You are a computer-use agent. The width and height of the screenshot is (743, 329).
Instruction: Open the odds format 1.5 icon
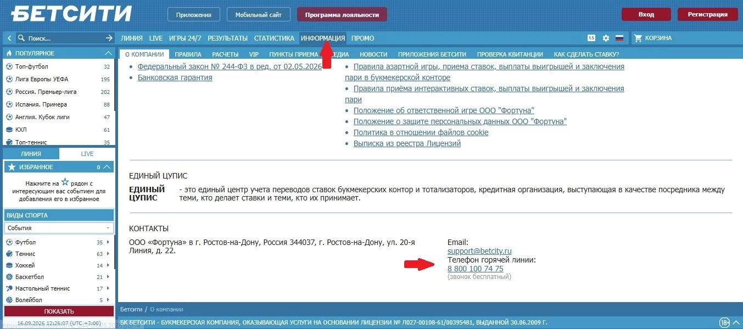coord(591,38)
